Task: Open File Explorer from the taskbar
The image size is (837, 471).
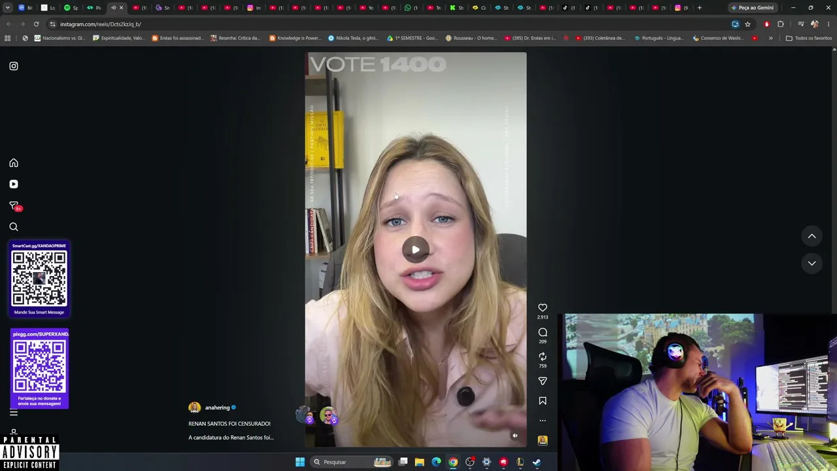Action: point(420,462)
